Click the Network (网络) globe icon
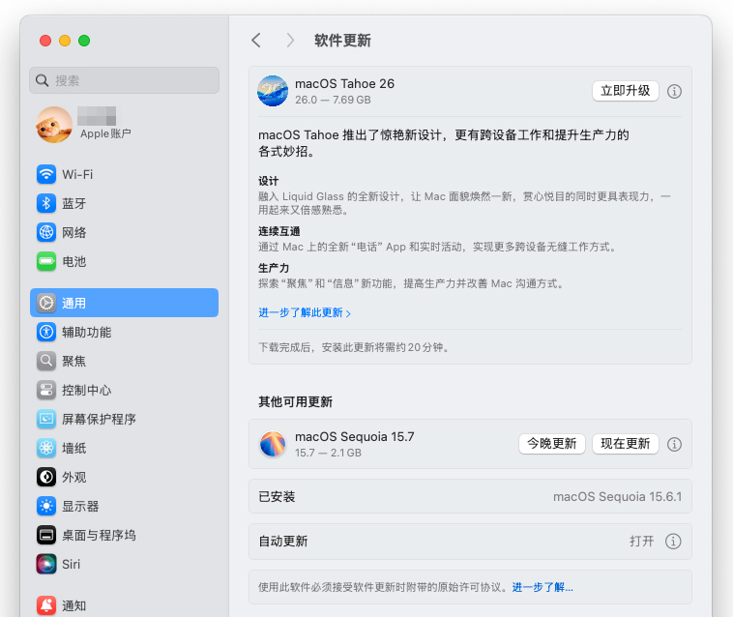Viewport: 733px width, 617px height. 46,232
